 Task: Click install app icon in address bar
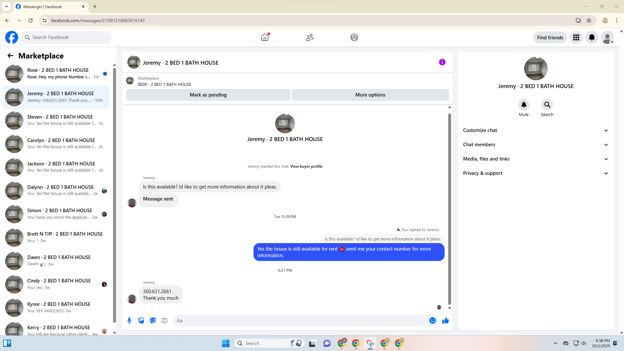coord(578,20)
